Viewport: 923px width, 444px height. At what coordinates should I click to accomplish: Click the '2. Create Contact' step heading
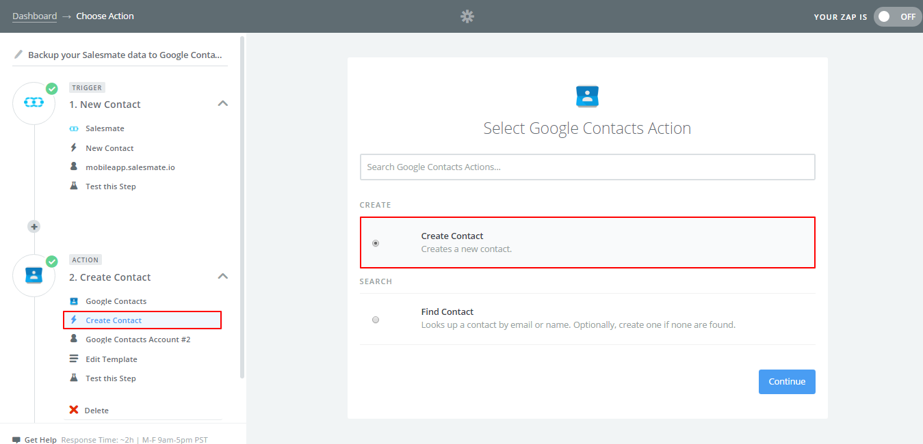[110, 277]
